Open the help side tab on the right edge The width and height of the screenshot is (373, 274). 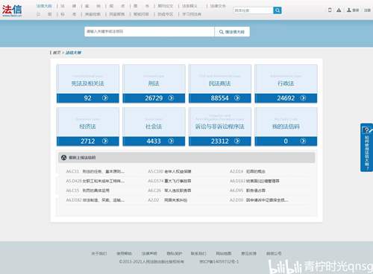tap(367, 147)
